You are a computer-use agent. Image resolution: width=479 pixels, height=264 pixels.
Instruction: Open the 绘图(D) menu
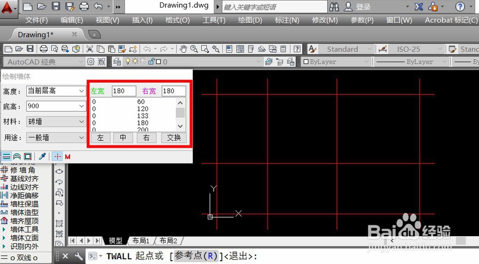(x=250, y=20)
